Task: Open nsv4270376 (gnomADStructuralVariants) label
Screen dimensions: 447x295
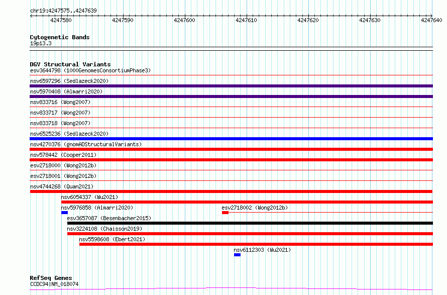Action: (86, 144)
